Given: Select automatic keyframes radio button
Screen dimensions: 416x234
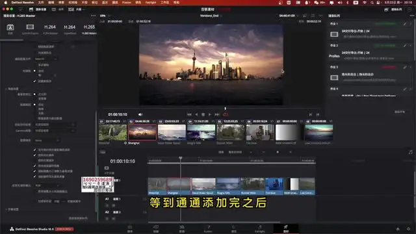Looking at the screenshot, I should coord(34,71).
